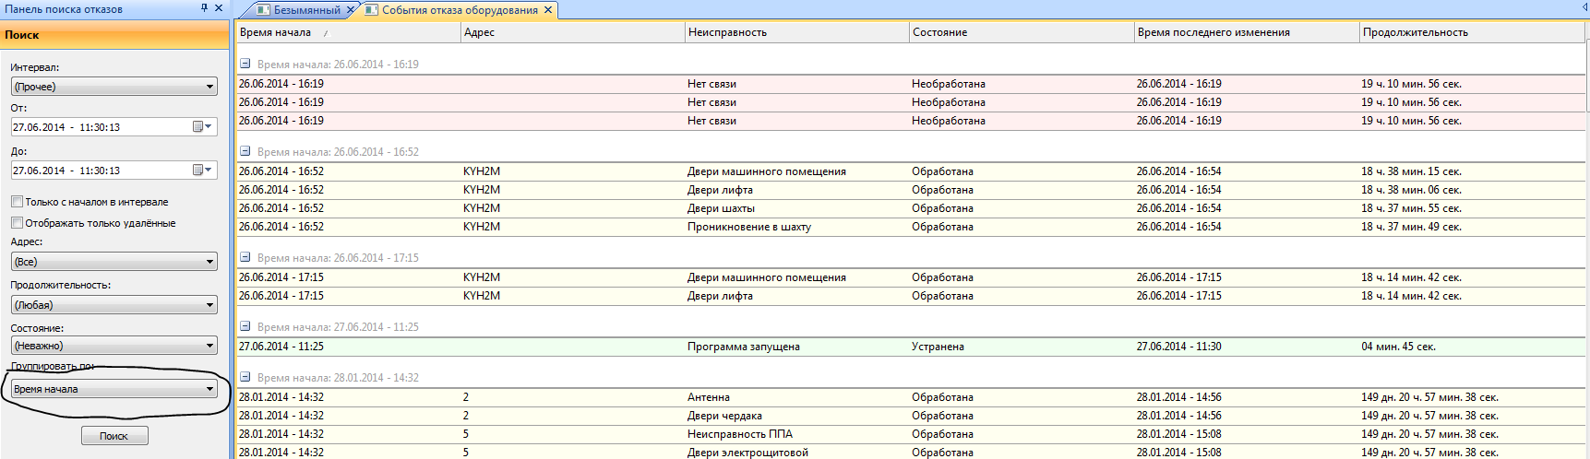1590x459 pixels.
Task: Open the Группировать по dropdown
Action: click(x=209, y=389)
